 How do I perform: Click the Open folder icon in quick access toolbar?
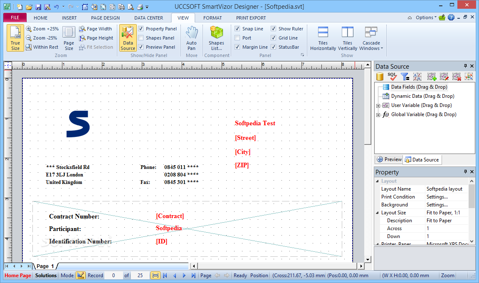[29, 6]
